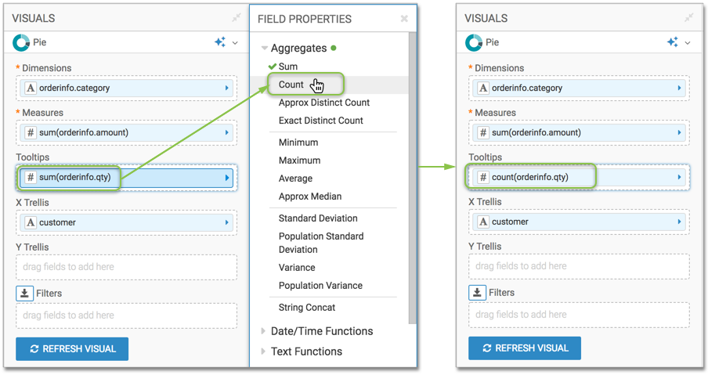Screen dimensions: 708x375
Task: Click the hash icon on count(orderinfo.qty) field
Action: pyautogui.click(x=483, y=177)
